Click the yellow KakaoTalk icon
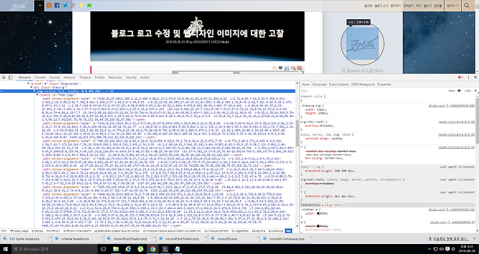Image resolution: width=479 pixels, height=254 pixels. click(81, 5)
